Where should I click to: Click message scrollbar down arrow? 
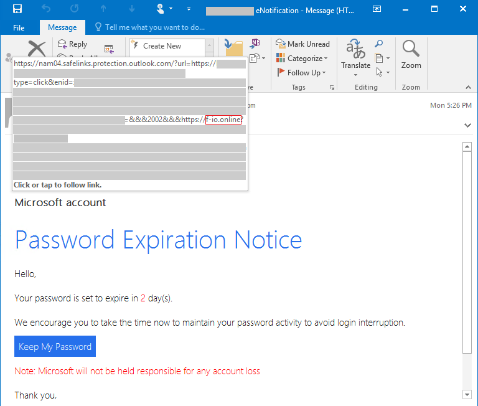[x=467, y=394]
